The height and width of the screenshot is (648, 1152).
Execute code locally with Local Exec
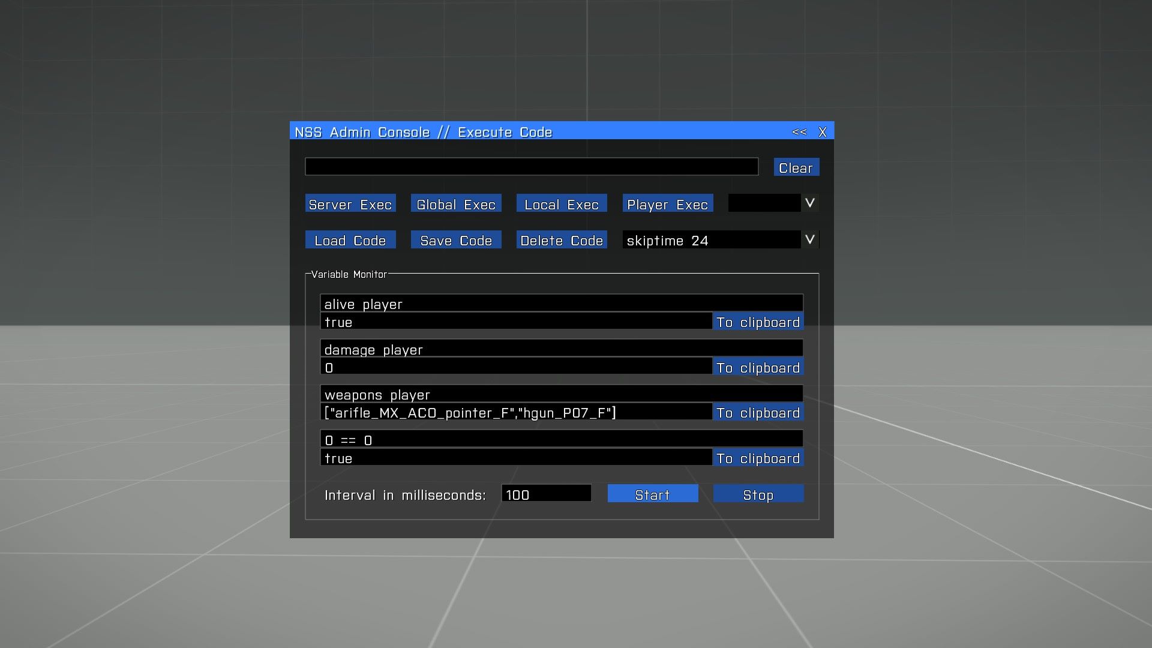tap(562, 204)
